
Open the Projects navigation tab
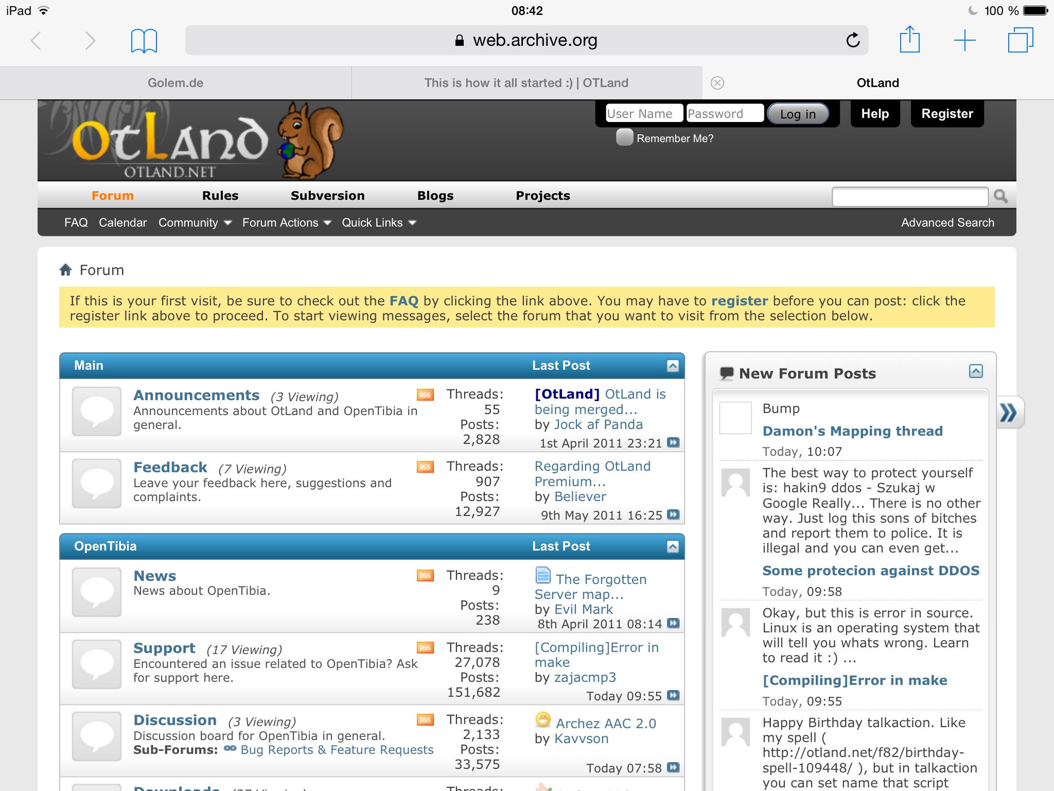(543, 196)
